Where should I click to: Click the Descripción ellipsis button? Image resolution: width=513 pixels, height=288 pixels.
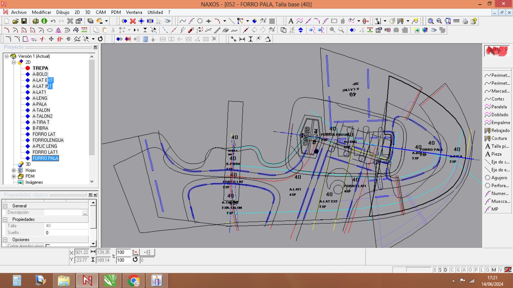pos(85,212)
